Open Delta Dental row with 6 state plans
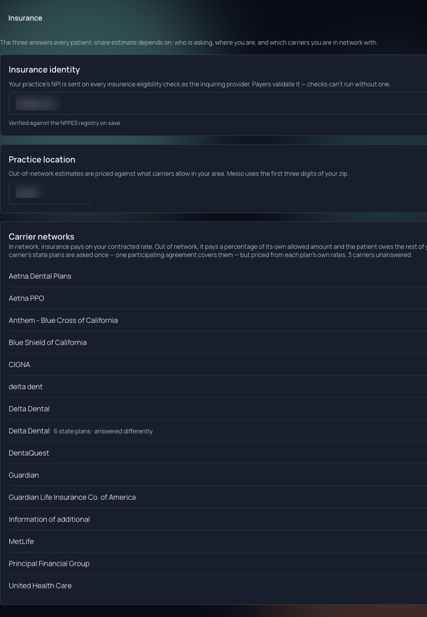The width and height of the screenshot is (427, 617). coord(218,431)
